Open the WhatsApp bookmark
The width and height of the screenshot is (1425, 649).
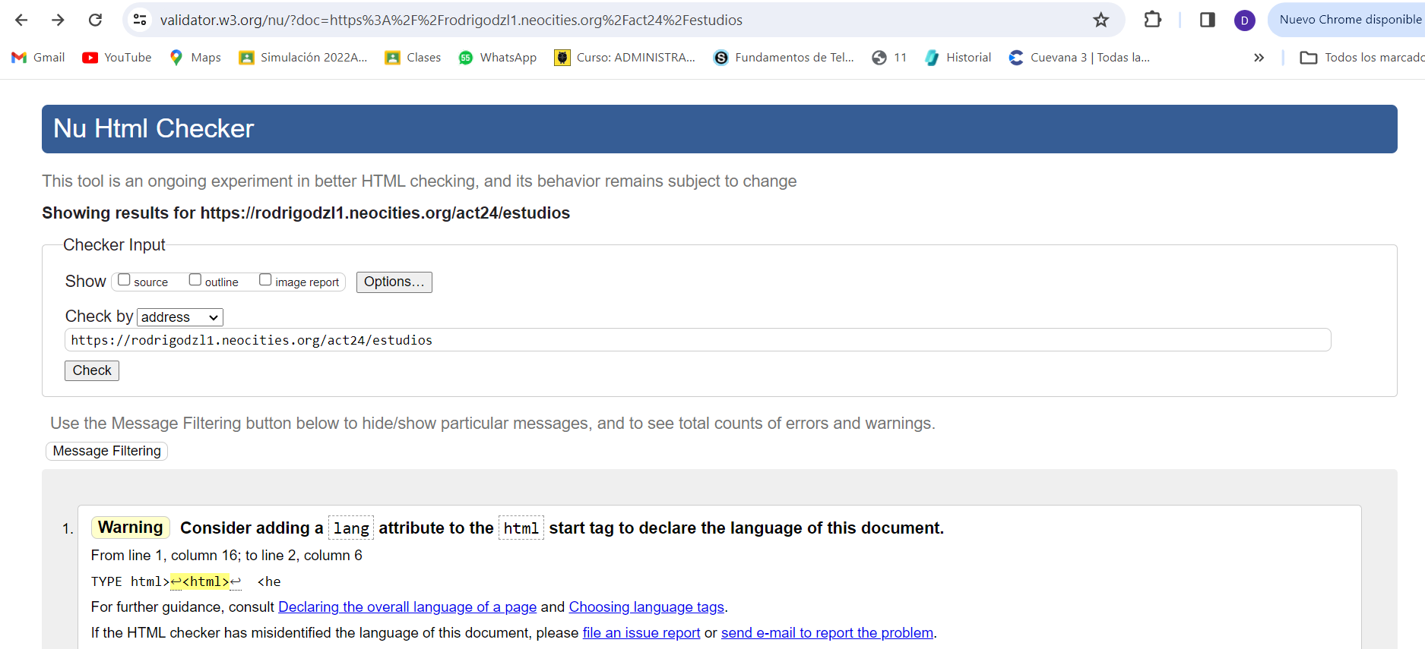(x=498, y=58)
